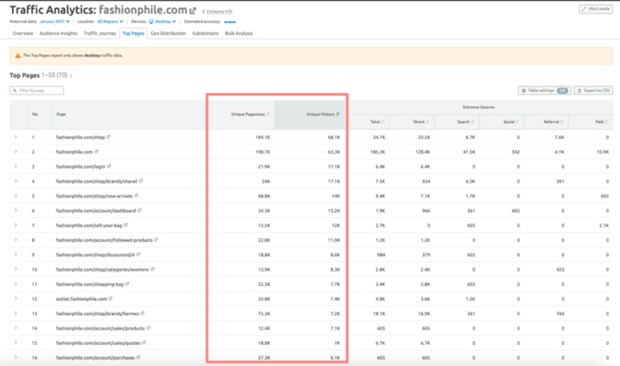This screenshot has height=366, width=620.
Task: Switch to the Geo Distribution tab
Action: click(168, 33)
